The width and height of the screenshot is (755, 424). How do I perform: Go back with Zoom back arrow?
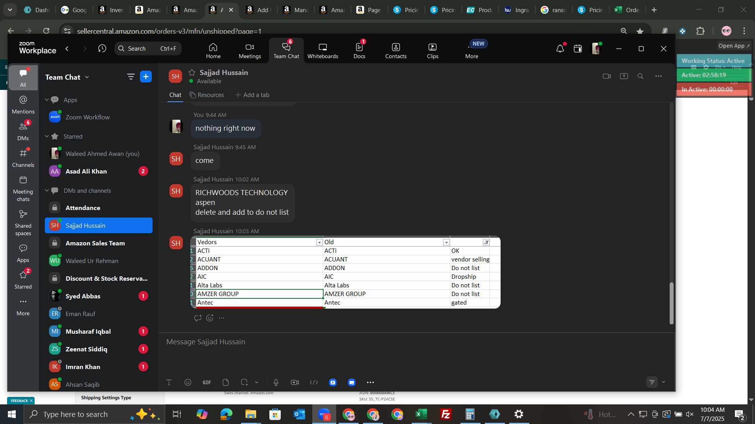(x=67, y=48)
